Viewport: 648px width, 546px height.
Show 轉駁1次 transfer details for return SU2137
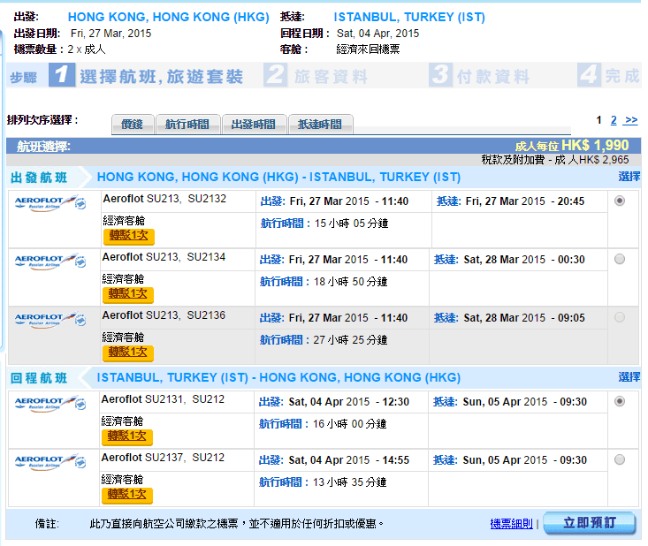coord(127,495)
